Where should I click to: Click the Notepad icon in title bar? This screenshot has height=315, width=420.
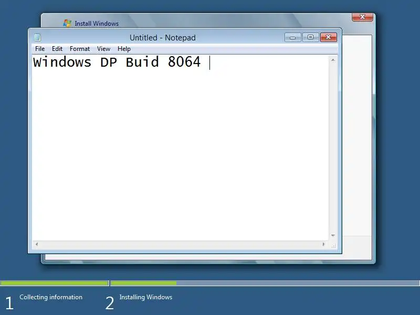coord(37,37)
